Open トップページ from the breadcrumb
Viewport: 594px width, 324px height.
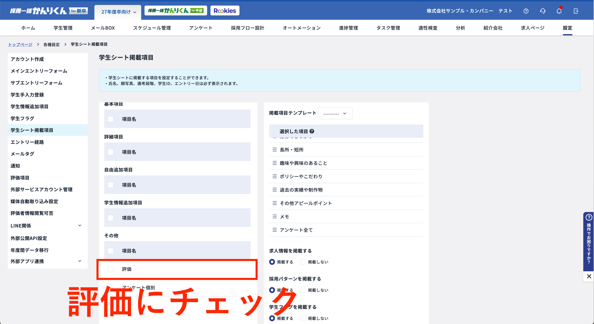tap(19, 44)
